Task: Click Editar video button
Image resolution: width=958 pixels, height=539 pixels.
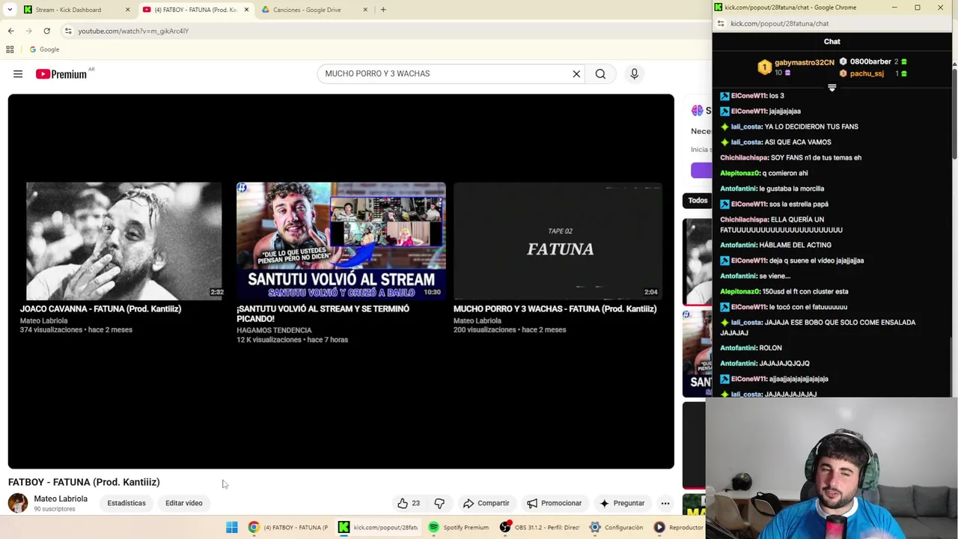Action: (184, 503)
